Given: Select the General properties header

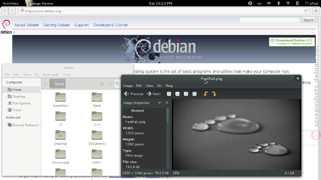Looking at the screenshot, I should click(138, 110).
